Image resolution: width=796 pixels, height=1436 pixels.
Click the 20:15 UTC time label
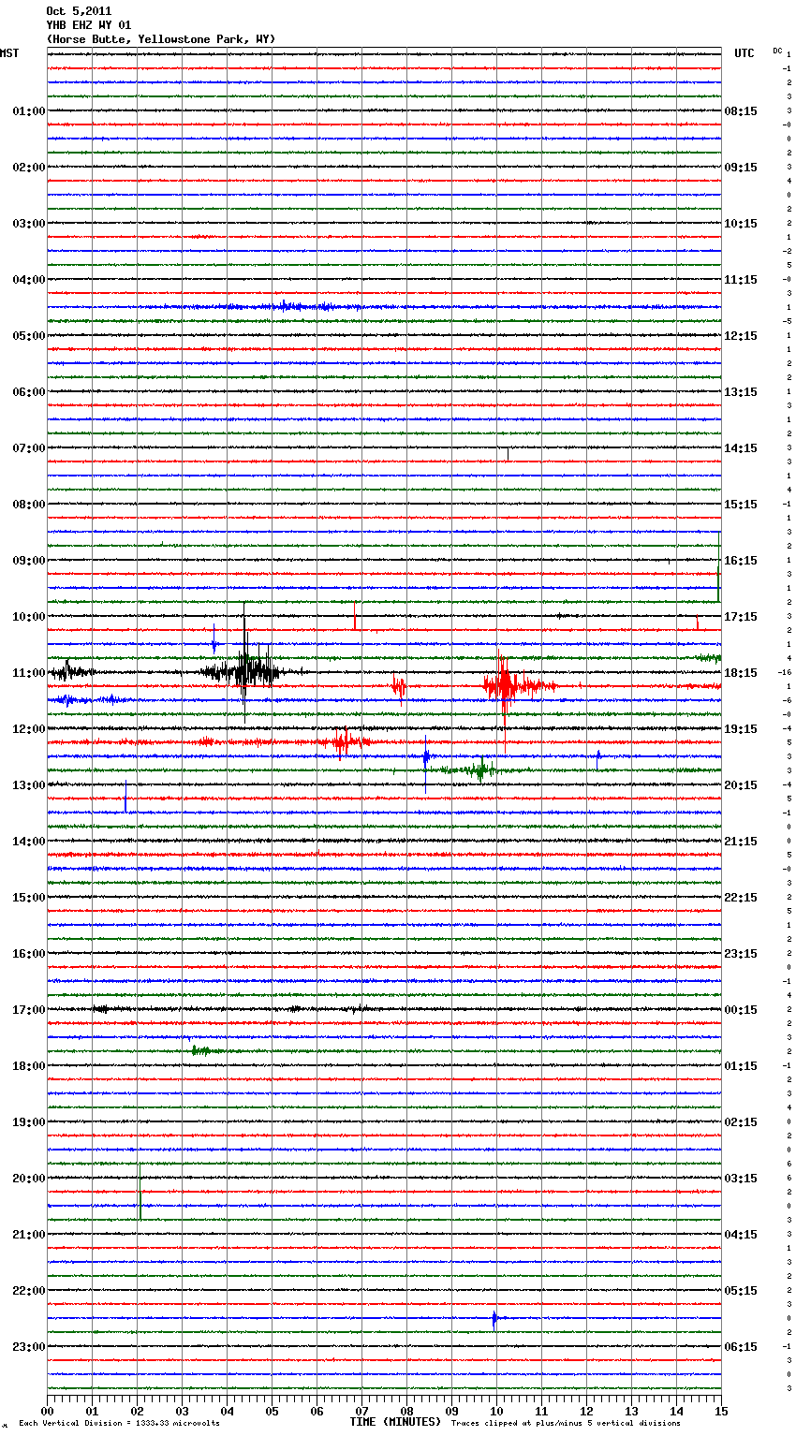[741, 785]
